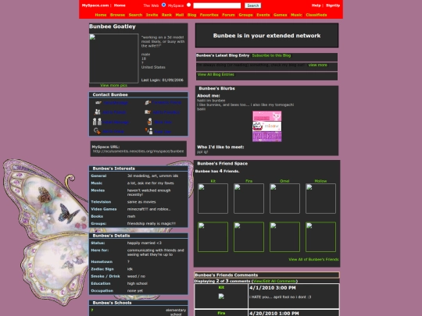Click the Block User icon
Screen dimensions: 422x316
click(x=149, y=122)
